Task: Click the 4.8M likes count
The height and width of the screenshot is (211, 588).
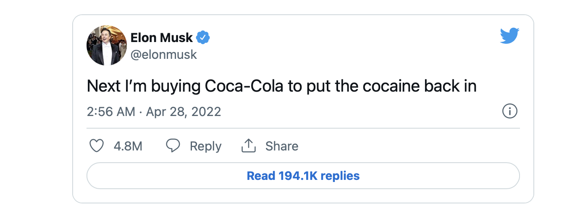Action: [x=128, y=146]
